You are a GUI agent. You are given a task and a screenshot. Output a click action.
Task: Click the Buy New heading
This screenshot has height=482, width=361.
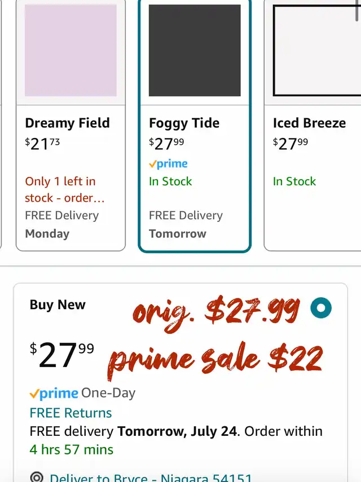coord(58,305)
